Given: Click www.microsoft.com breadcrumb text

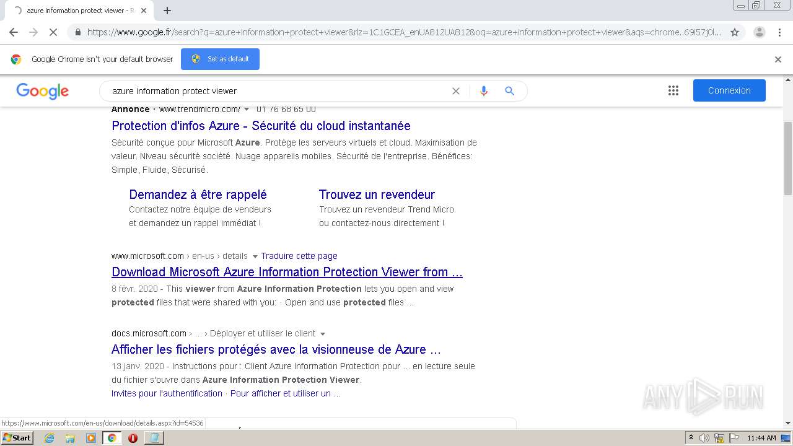Looking at the screenshot, I should click(147, 256).
